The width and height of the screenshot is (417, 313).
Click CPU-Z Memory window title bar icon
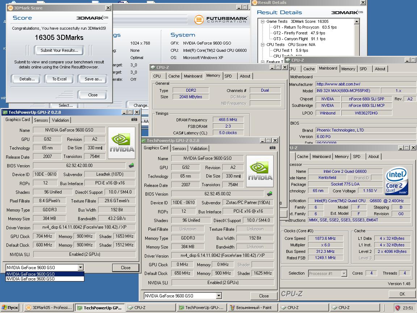click(x=153, y=67)
